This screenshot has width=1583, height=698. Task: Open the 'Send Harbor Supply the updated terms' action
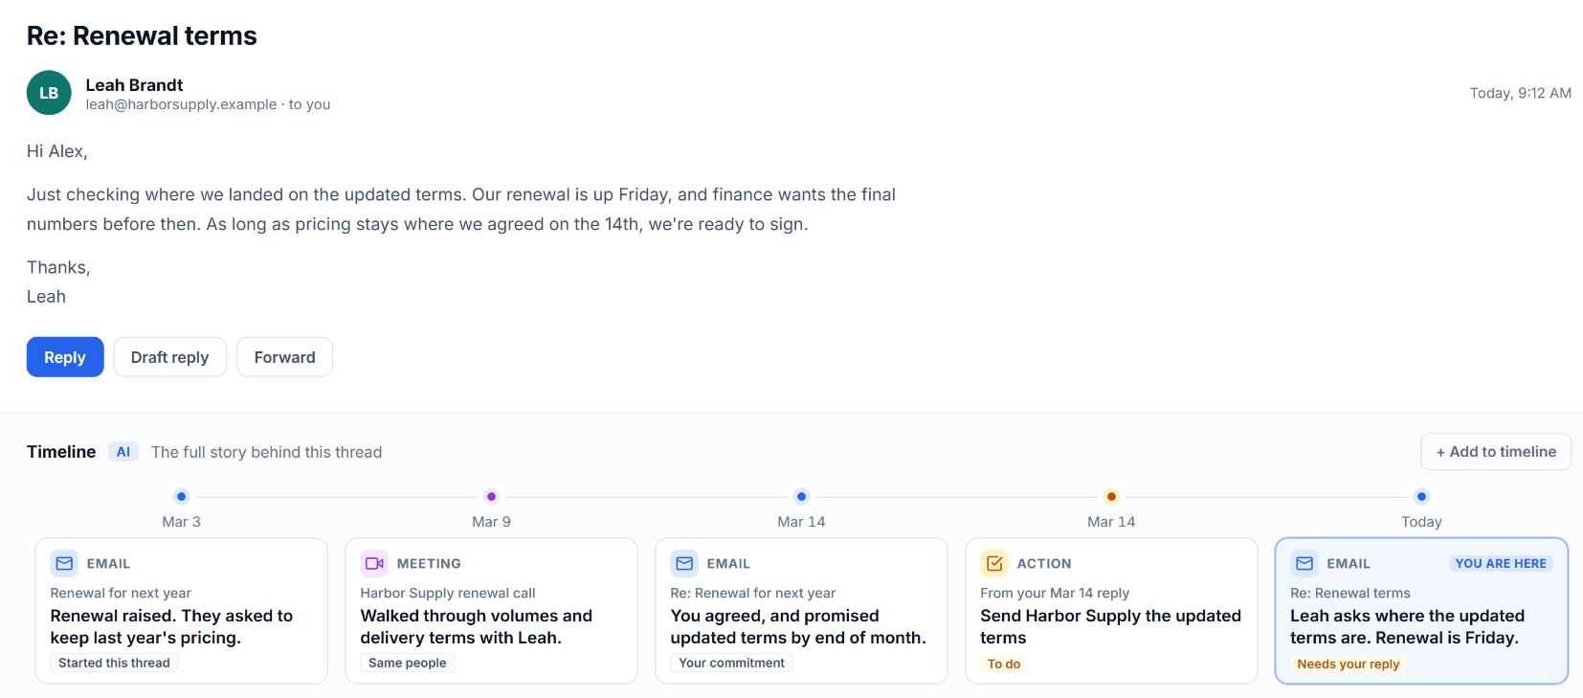pos(1111,611)
